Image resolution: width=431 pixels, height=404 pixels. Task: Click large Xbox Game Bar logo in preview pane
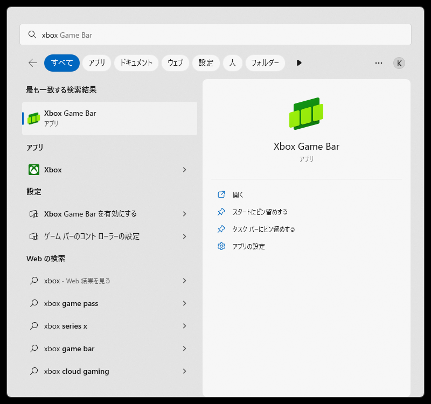coord(306,114)
